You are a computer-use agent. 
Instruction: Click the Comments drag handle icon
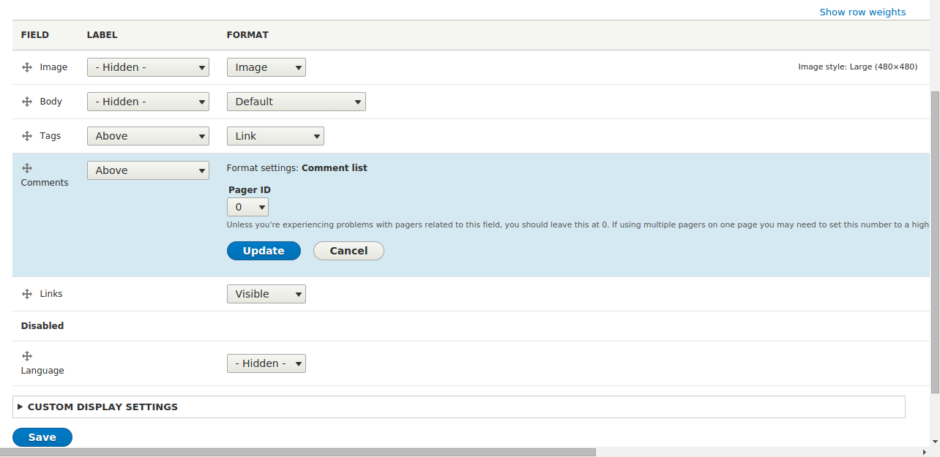pos(27,167)
